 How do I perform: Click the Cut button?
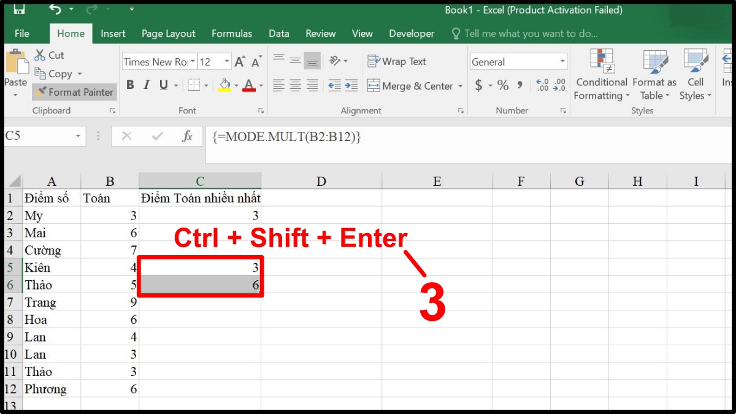(x=49, y=55)
